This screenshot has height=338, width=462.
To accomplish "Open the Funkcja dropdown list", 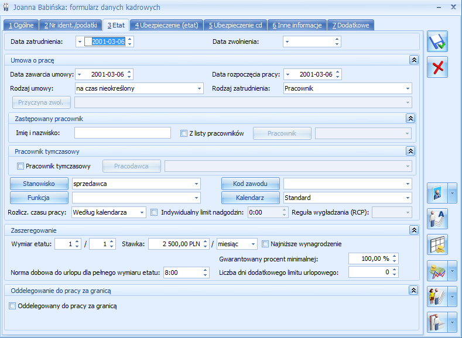I will [x=196, y=198].
